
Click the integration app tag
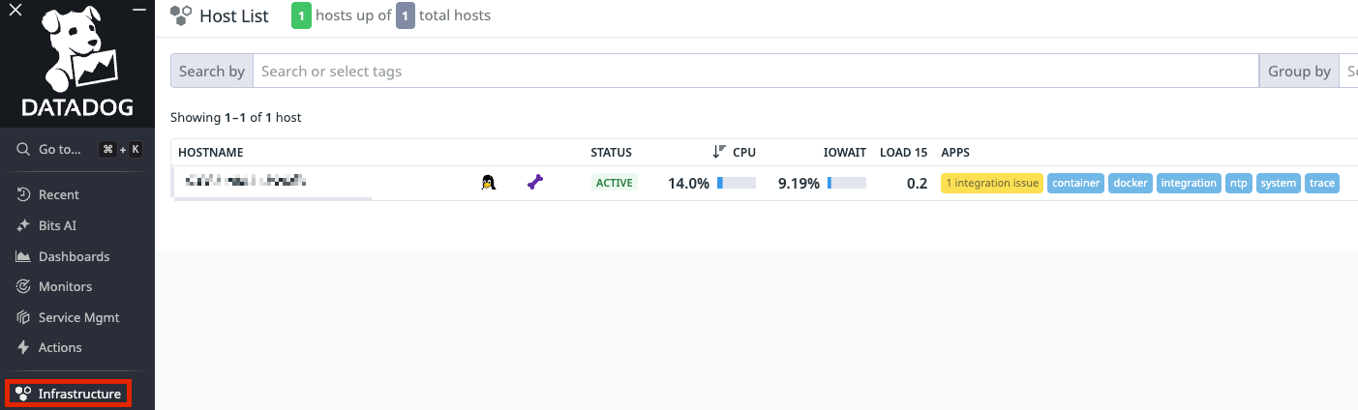click(x=1189, y=183)
